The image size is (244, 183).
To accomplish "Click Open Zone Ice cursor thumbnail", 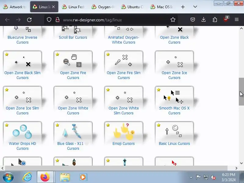I will pos(174,60).
